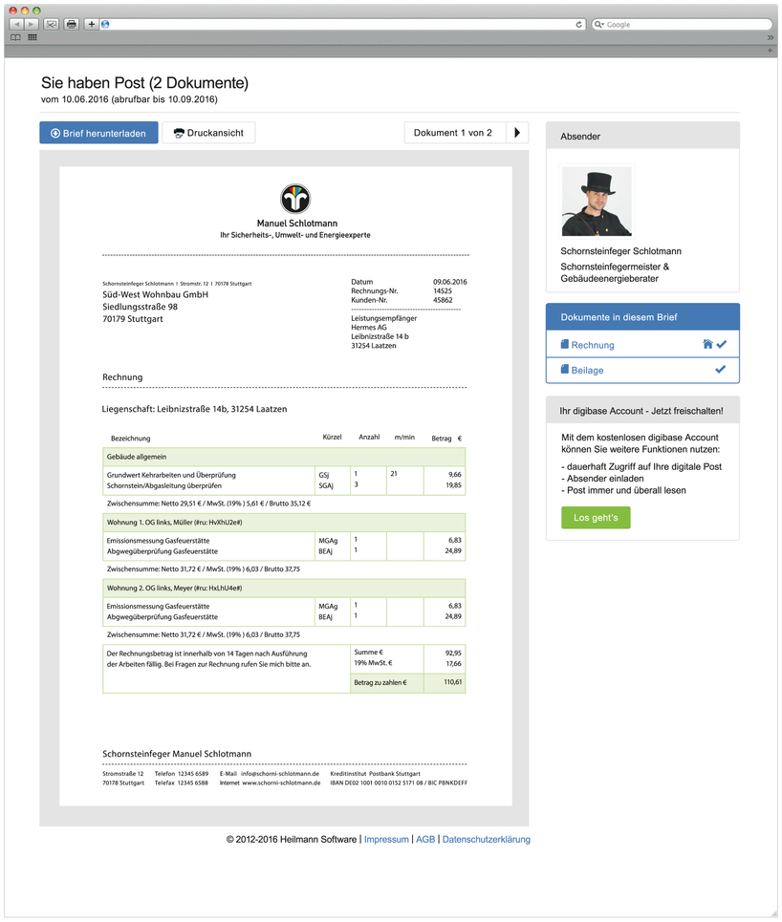This screenshot has height=922, width=782.
Task: Go to the next document arrow
Action: [517, 133]
